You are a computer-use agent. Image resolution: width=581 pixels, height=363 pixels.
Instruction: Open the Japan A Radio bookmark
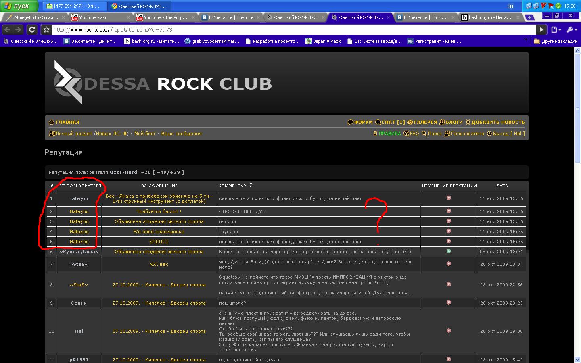coord(327,41)
